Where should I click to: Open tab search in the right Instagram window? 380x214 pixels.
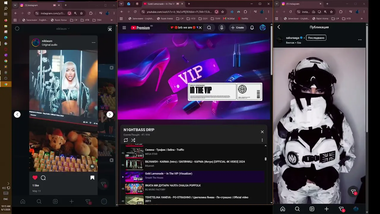coord(277,4)
